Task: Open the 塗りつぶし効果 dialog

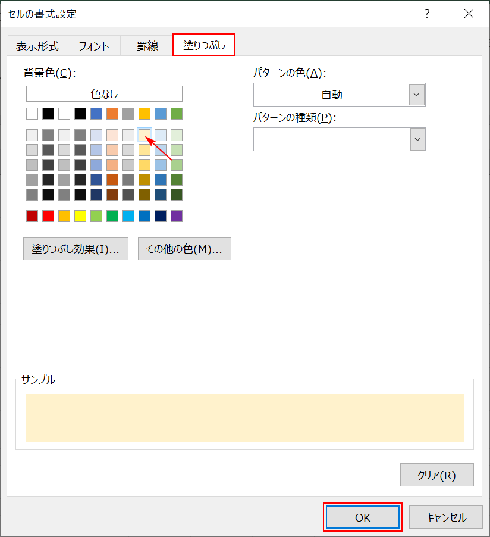Action: click(x=76, y=248)
